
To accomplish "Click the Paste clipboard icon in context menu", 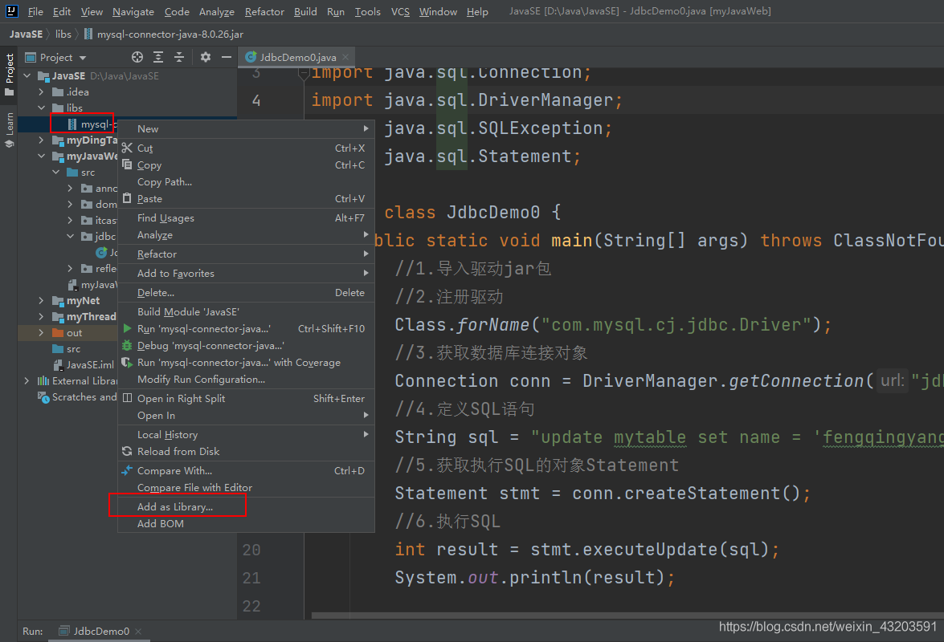I will (x=127, y=198).
